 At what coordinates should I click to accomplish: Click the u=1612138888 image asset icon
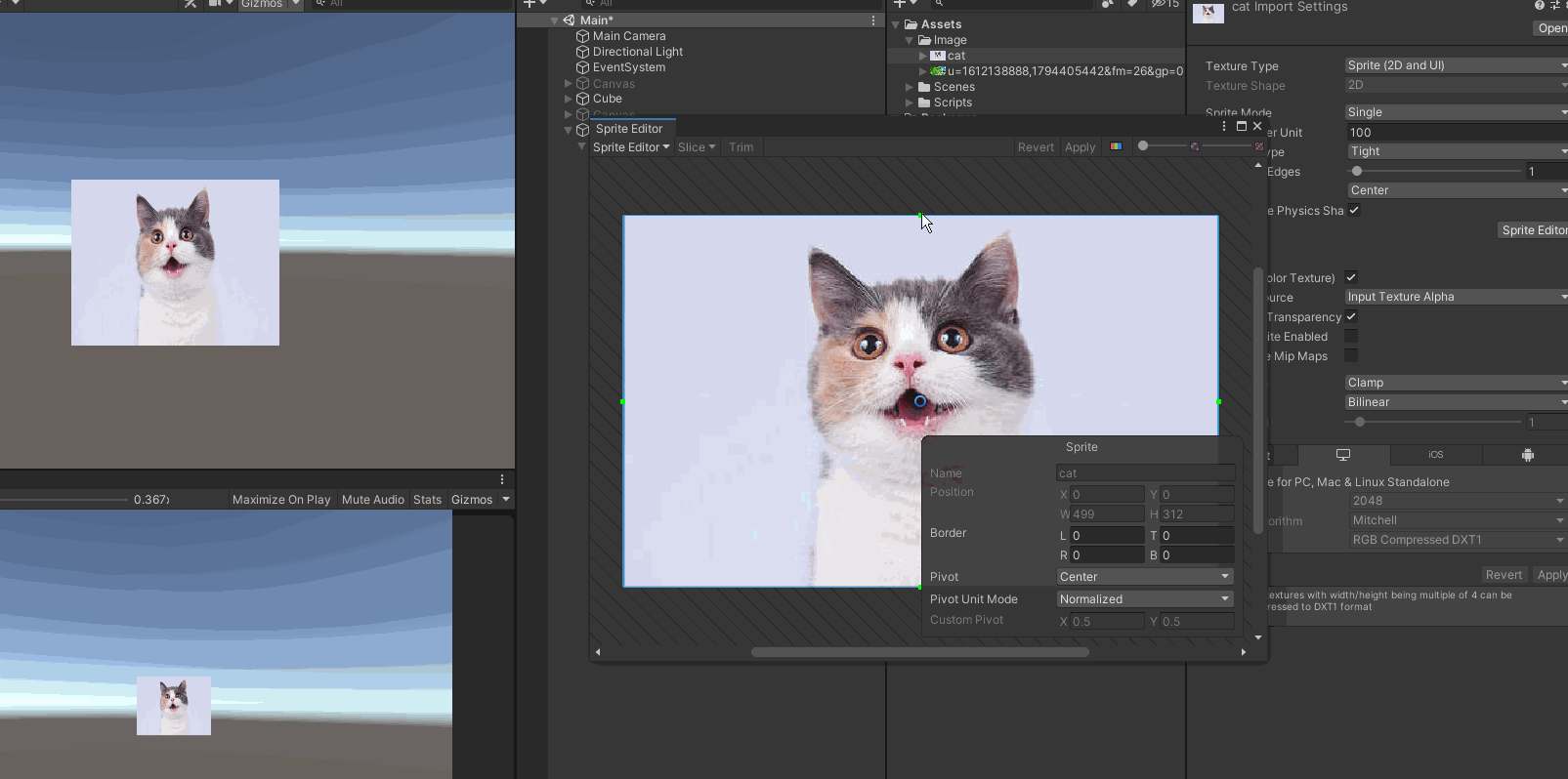click(938, 71)
